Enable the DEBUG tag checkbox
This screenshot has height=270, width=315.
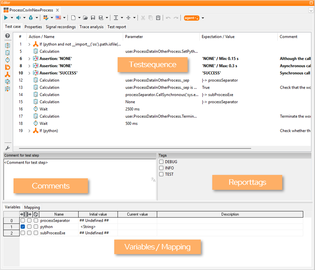click(161, 162)
